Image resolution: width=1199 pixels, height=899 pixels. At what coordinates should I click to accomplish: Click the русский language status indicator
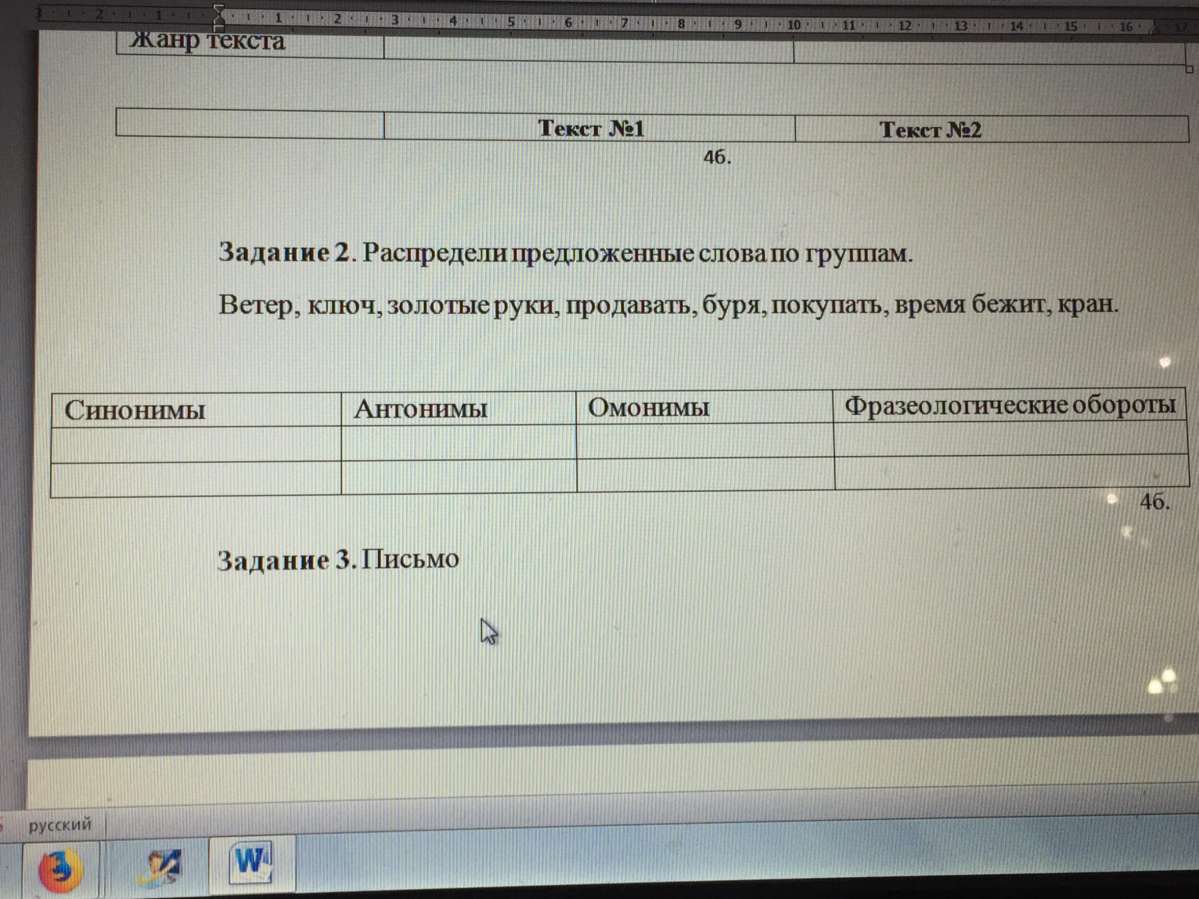[60, 825]
